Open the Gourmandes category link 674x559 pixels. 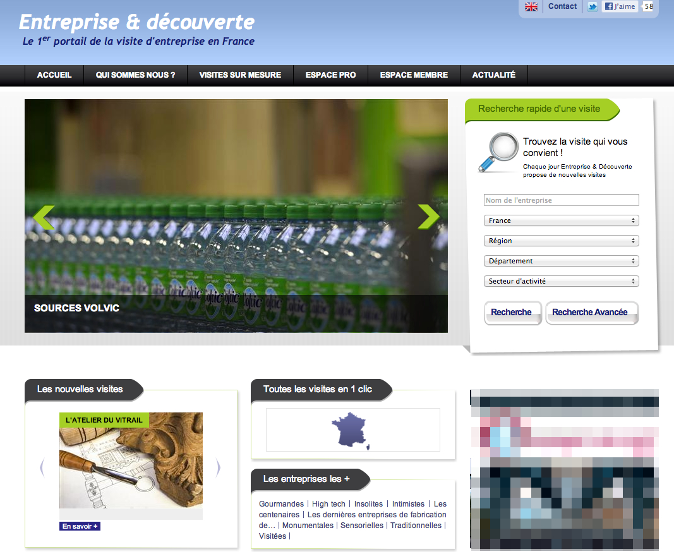[281, 504]
